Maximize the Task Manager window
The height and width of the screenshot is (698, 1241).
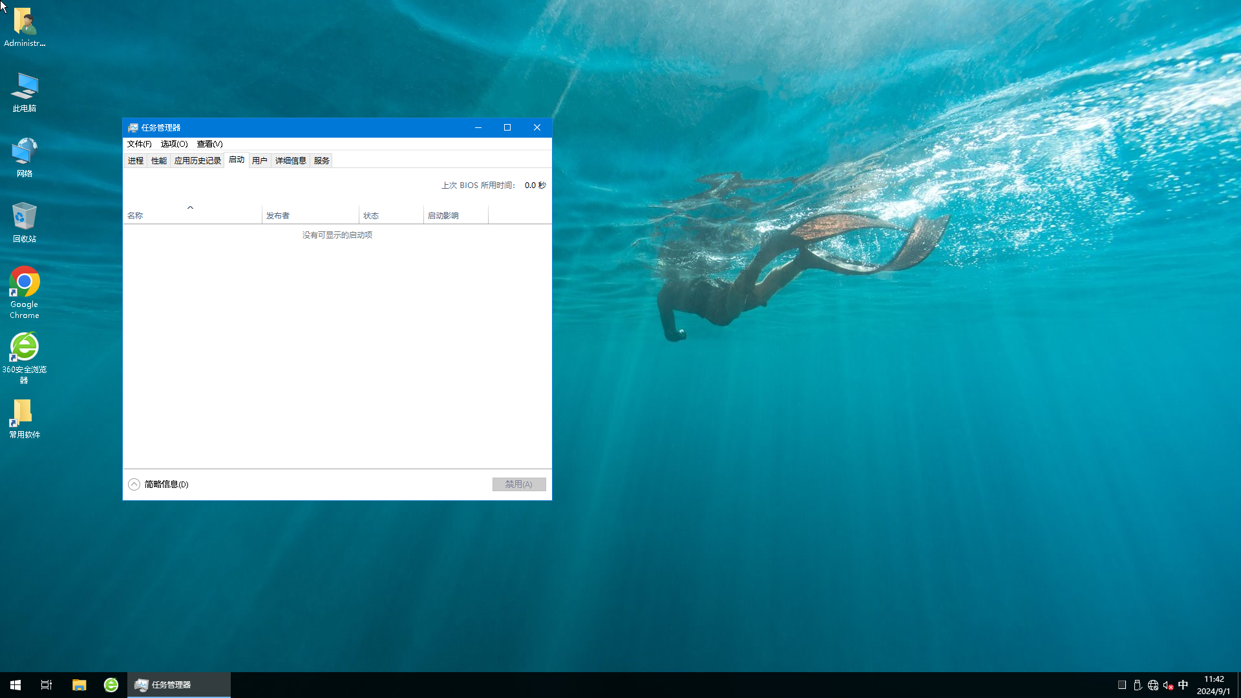coord(507,128)
